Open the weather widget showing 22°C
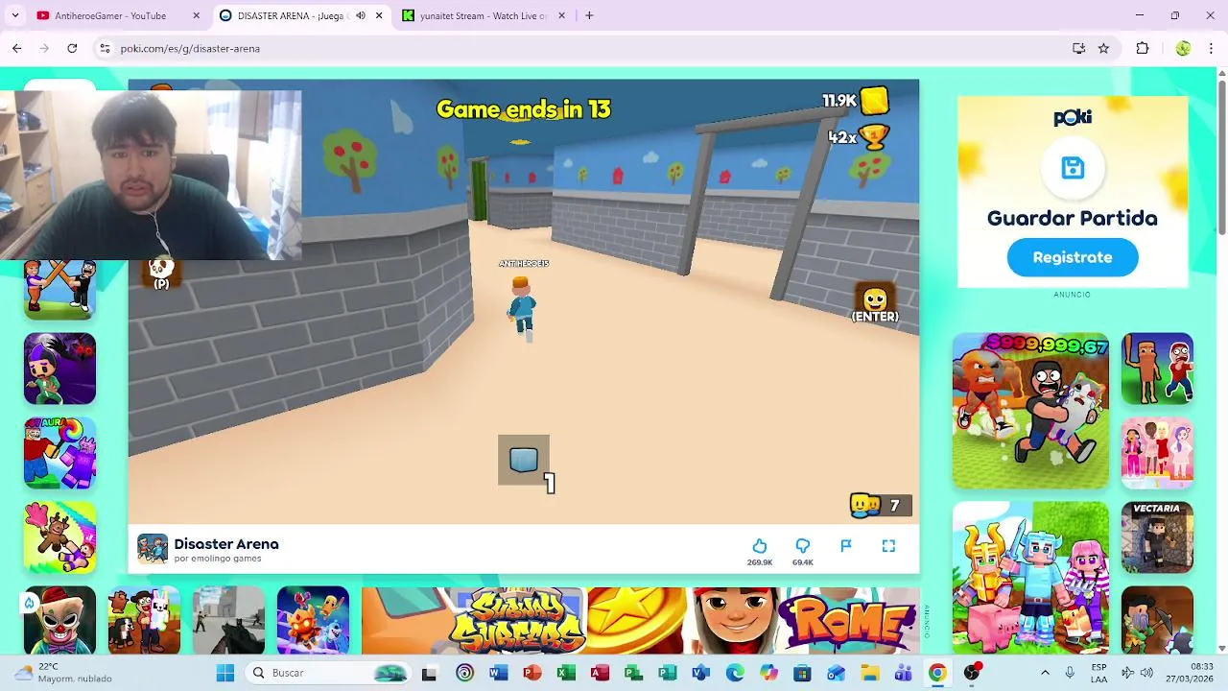 [x=63, y=673]
